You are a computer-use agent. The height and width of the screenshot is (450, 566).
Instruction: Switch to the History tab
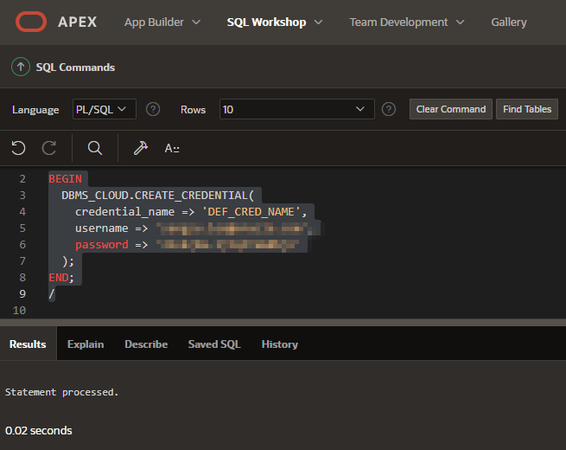(280, 344)
